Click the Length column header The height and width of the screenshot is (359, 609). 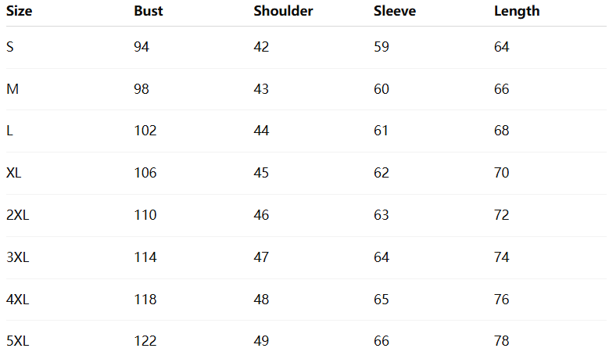pyautogui.click(x=517, y=11)
